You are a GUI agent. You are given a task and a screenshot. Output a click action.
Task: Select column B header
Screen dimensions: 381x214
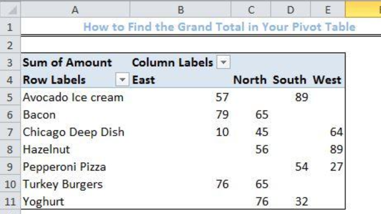pos(181,9)
